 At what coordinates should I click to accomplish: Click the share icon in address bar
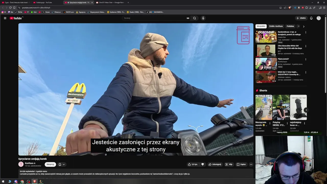pos(285,8)
